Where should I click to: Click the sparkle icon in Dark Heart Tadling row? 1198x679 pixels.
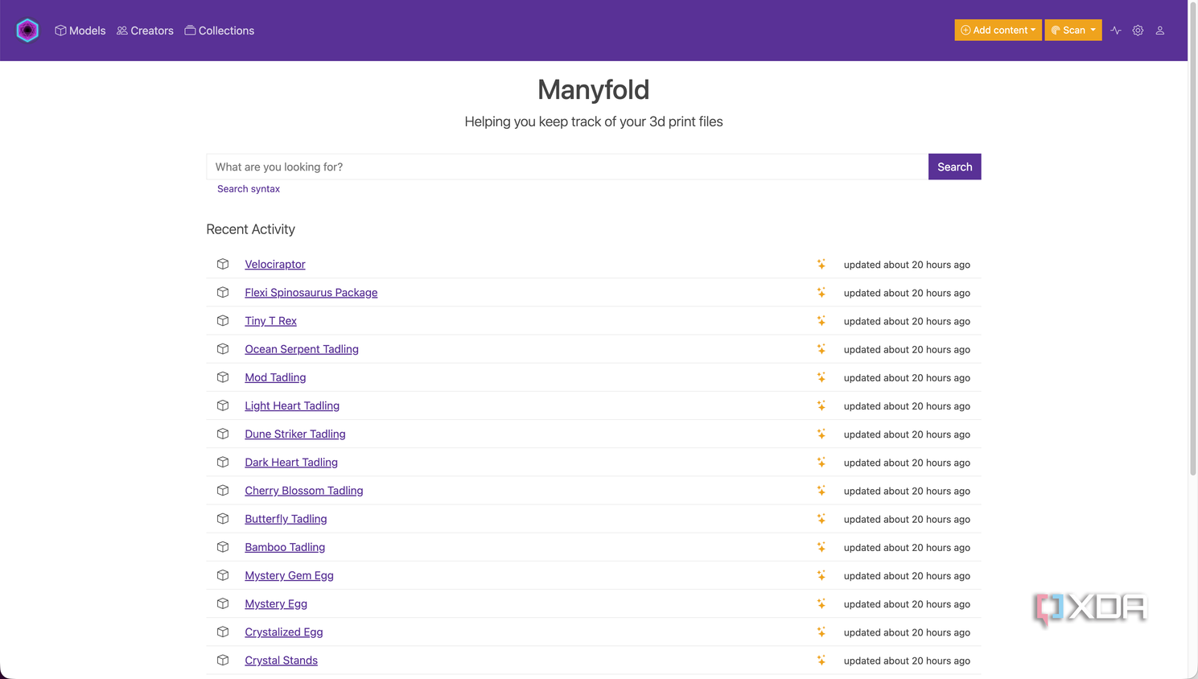821,462
